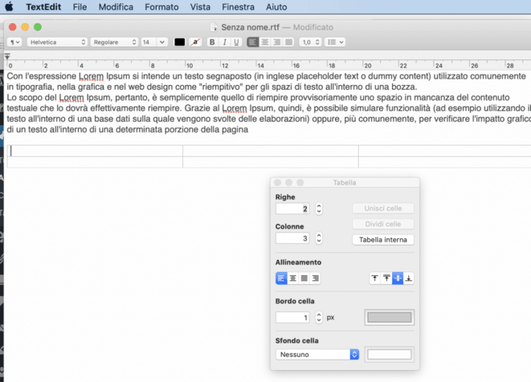The width and height of the screenshot is (531, 382).
Task: Open the Apple menu
Action: point(10,6)
